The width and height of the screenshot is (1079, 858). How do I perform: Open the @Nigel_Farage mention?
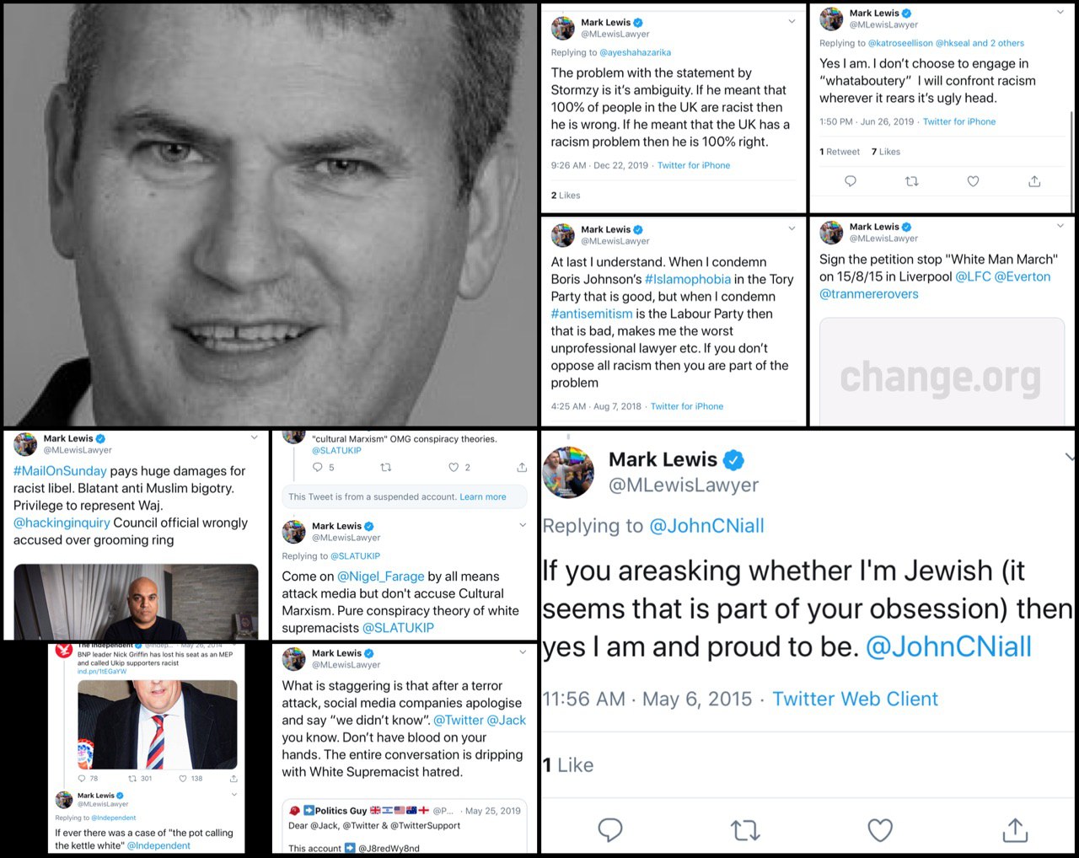click(x=381, y=576)
